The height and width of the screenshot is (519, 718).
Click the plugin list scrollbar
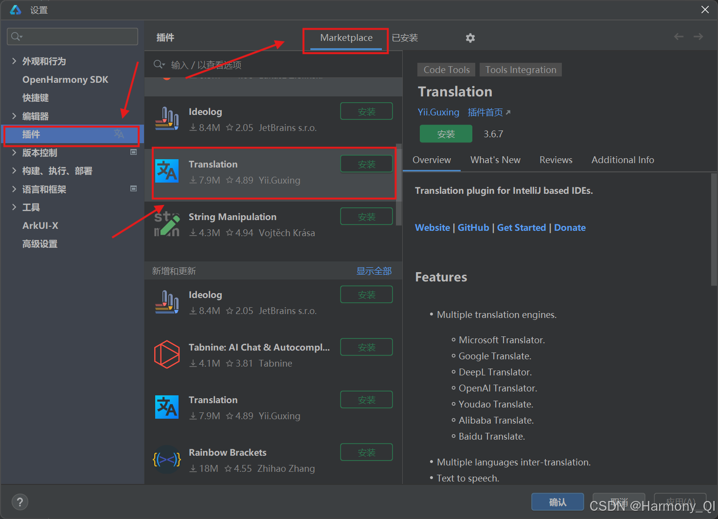pyautogui.click(x=399, y=185)
